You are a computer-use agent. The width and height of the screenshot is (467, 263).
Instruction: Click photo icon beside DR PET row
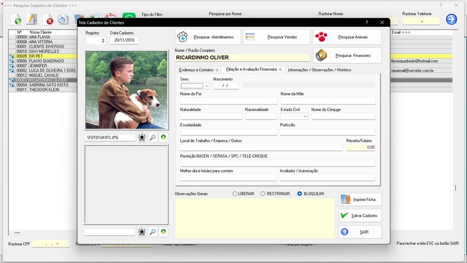[12, 56]
